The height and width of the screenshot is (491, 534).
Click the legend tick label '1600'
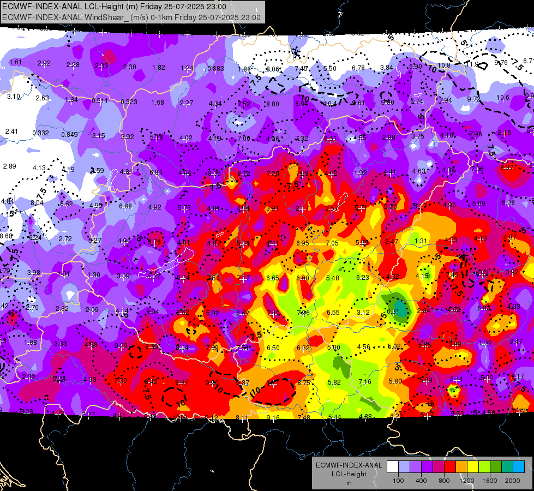coord(489,481)
